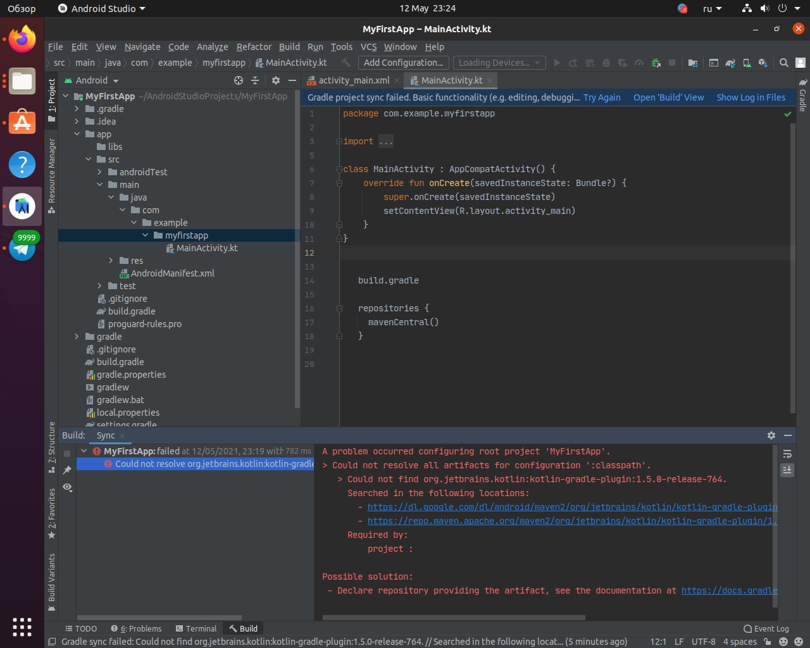The image size is (810, 648).
Task: Toggle soft-wrap in the build output
Action: 787,454
